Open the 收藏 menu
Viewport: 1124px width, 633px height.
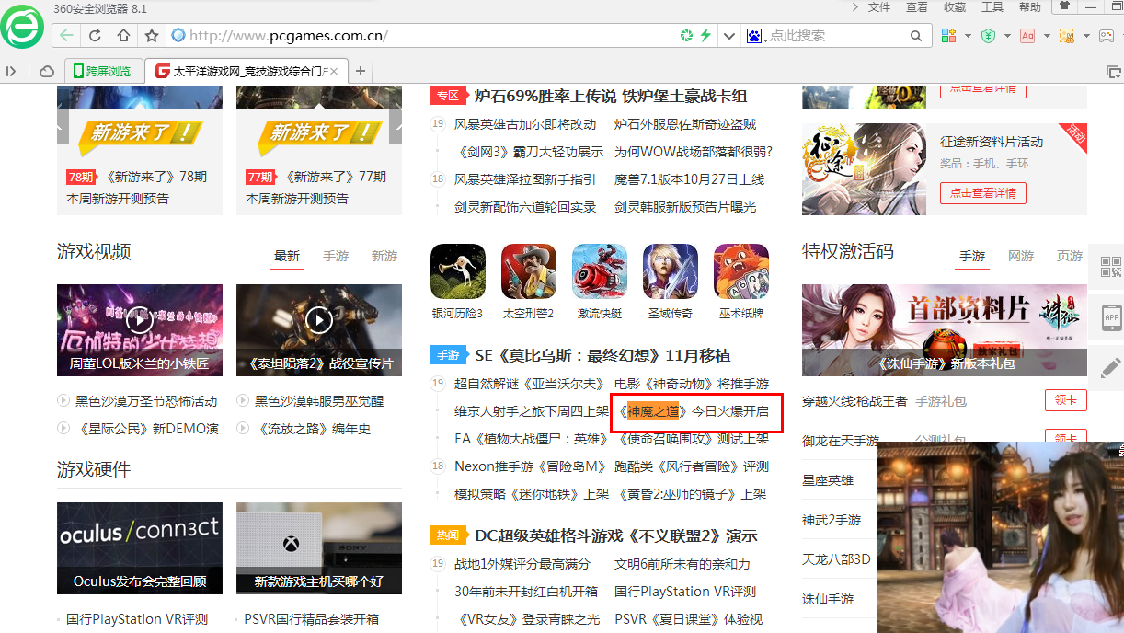[955, 7]
